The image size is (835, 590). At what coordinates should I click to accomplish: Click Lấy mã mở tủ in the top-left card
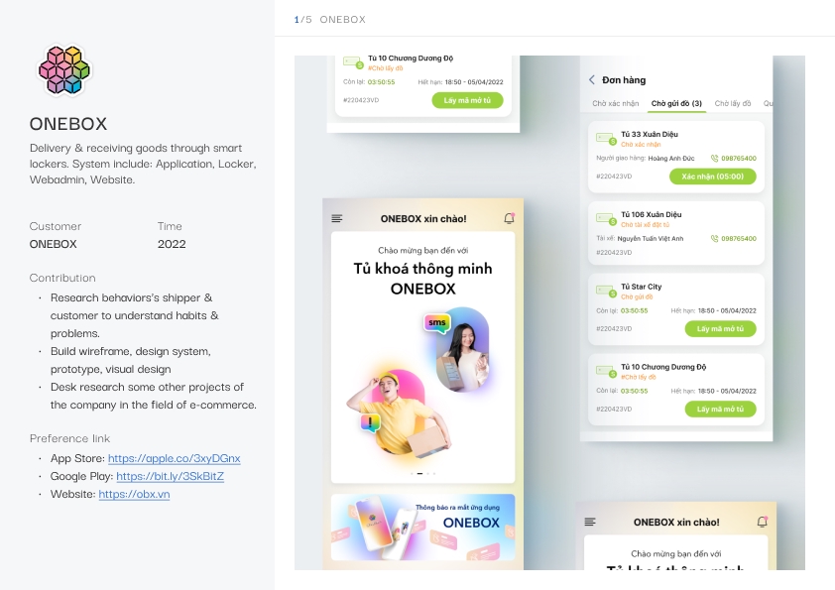(x=467, y=100)
